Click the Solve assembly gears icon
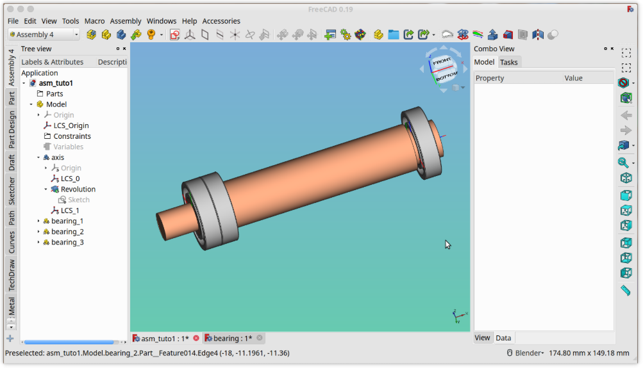The width and height of the screenshot is (643, 368). point(346,35)
